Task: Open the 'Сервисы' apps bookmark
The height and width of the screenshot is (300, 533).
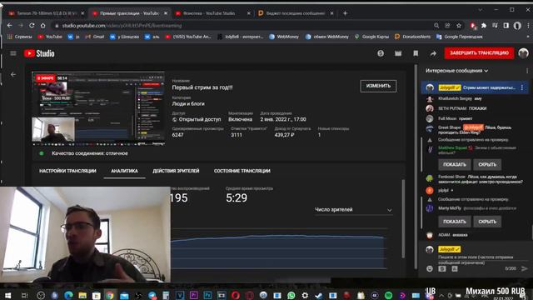Action: tap(20, 37)
